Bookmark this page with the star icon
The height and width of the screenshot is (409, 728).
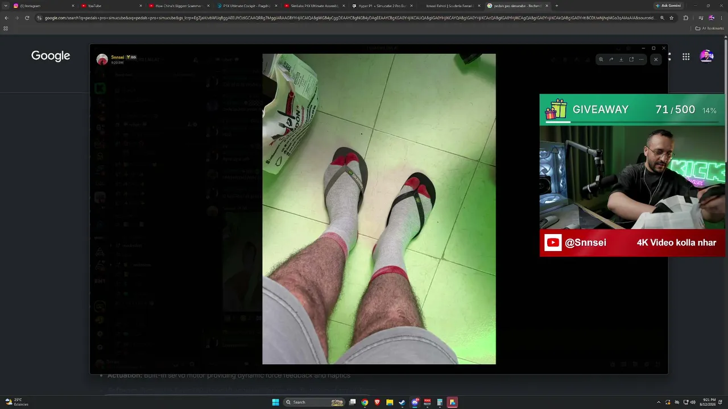pos(671,18)
